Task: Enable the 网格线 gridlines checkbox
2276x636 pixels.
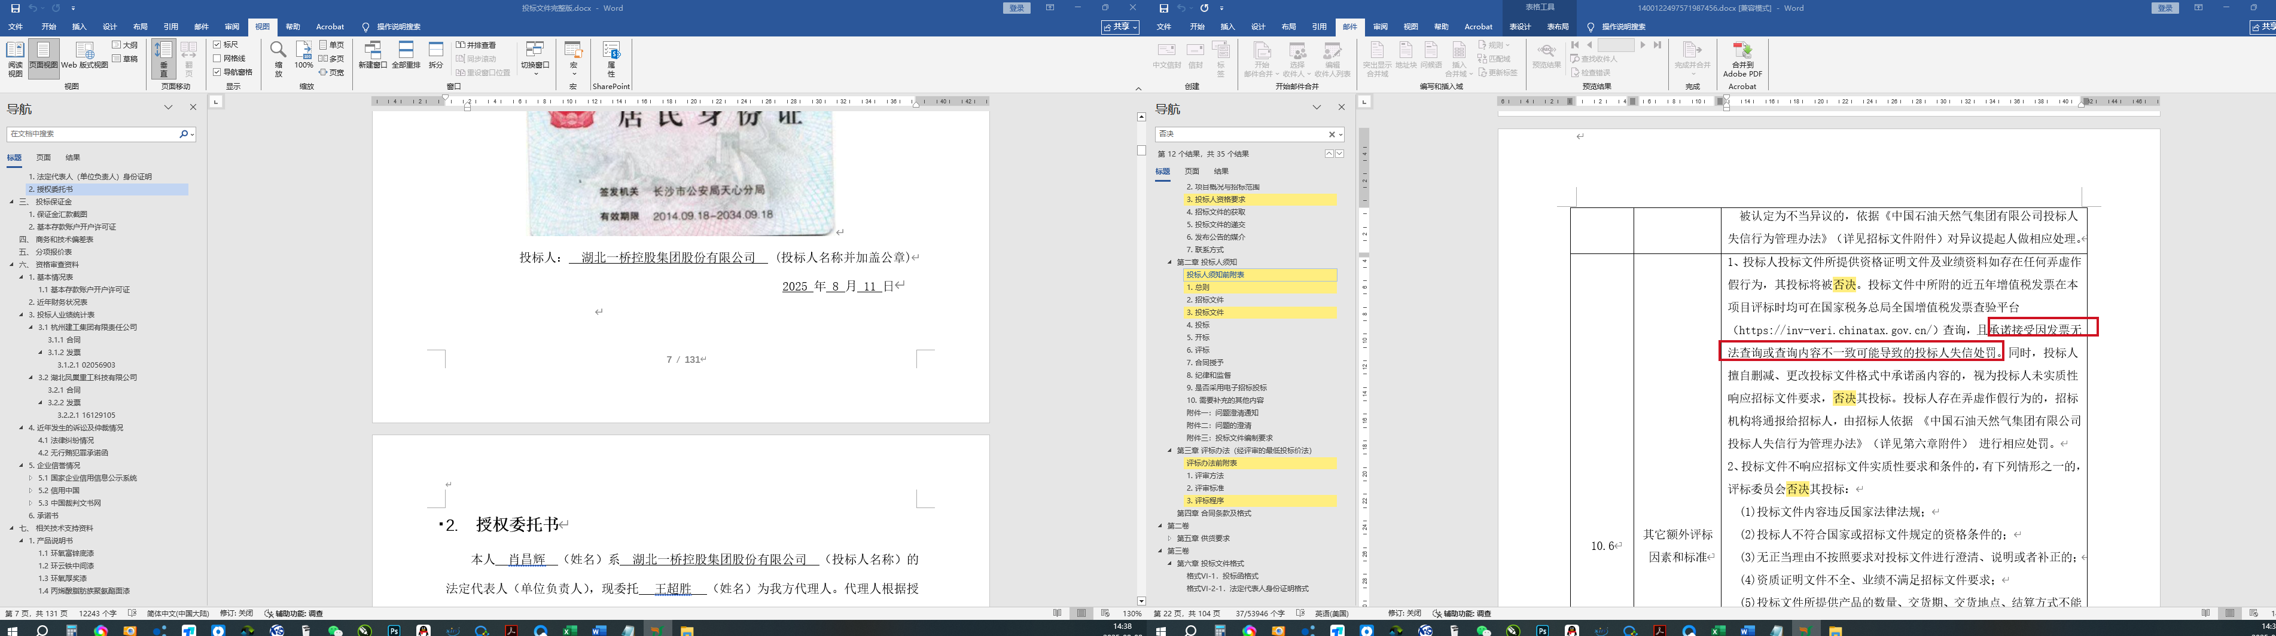Action: 217,59
